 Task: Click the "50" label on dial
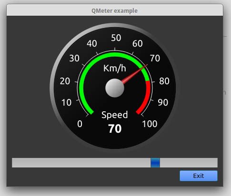tap(116, 38)
